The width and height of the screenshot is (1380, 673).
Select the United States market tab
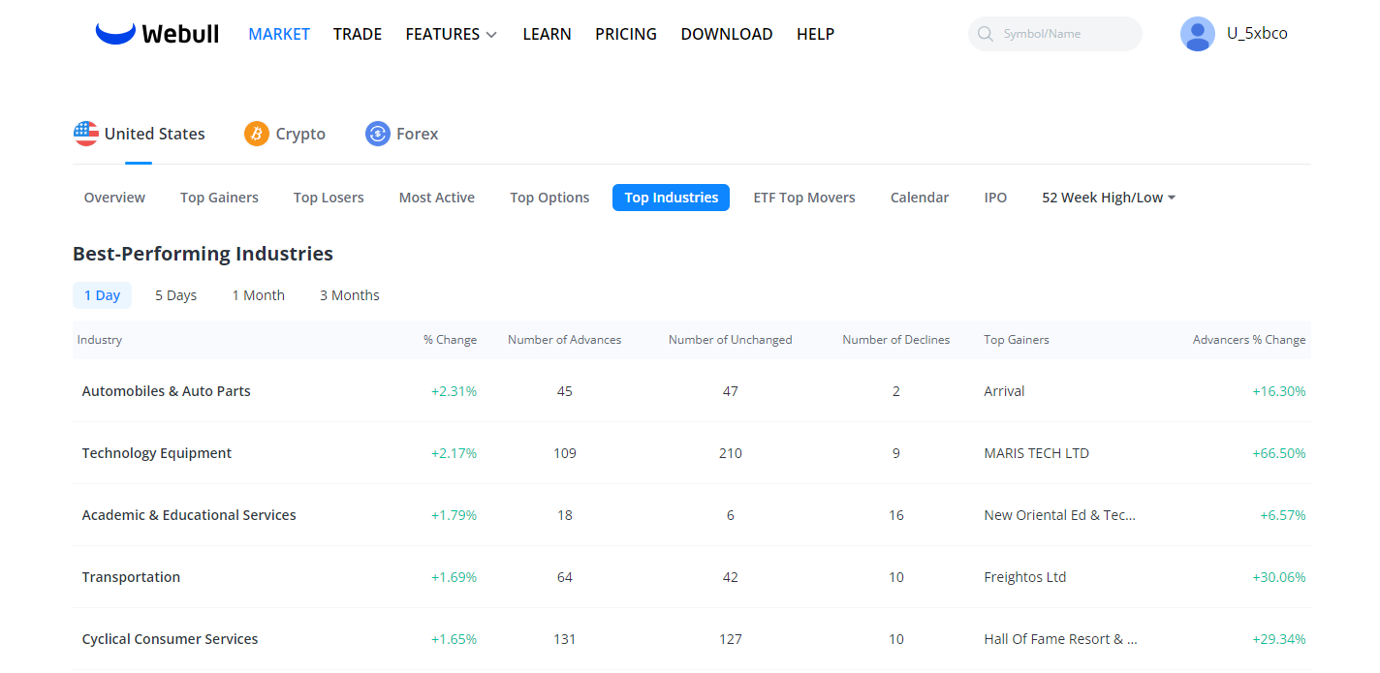(140, 134)
